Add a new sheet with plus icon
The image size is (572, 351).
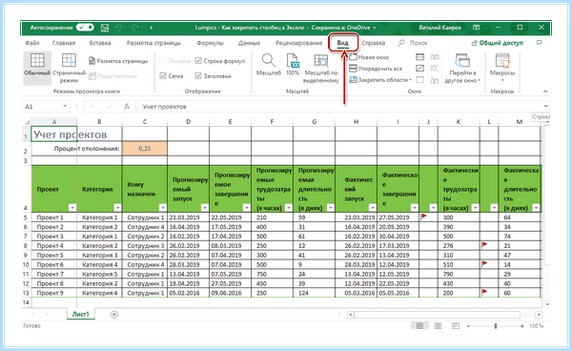[114, 314]
